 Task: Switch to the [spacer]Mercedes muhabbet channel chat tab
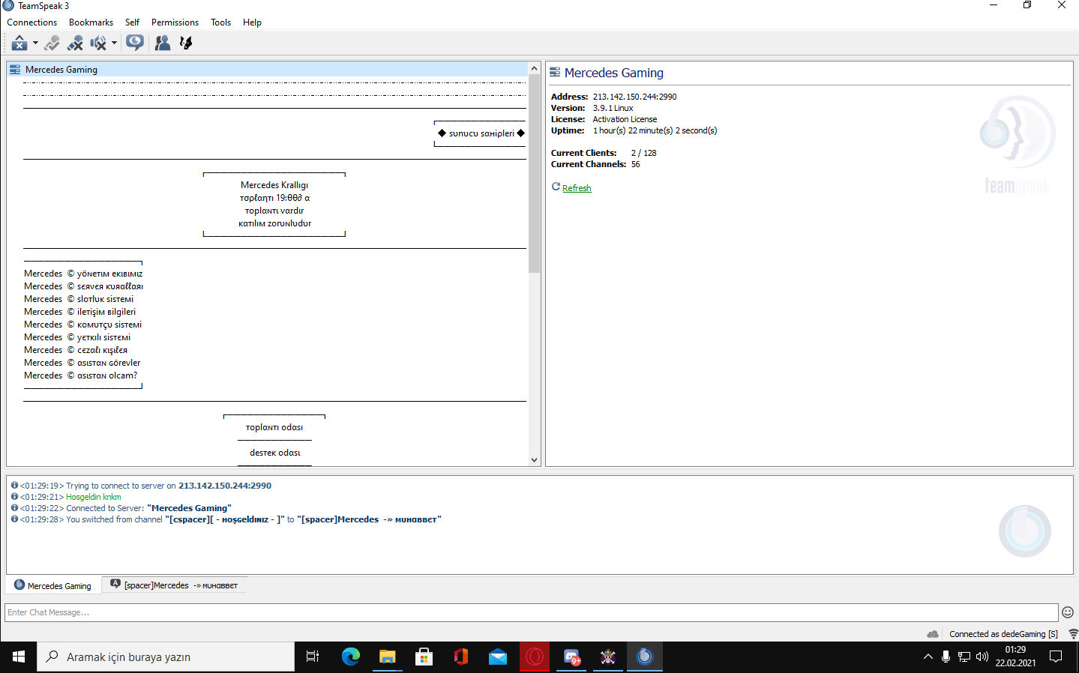174,585
